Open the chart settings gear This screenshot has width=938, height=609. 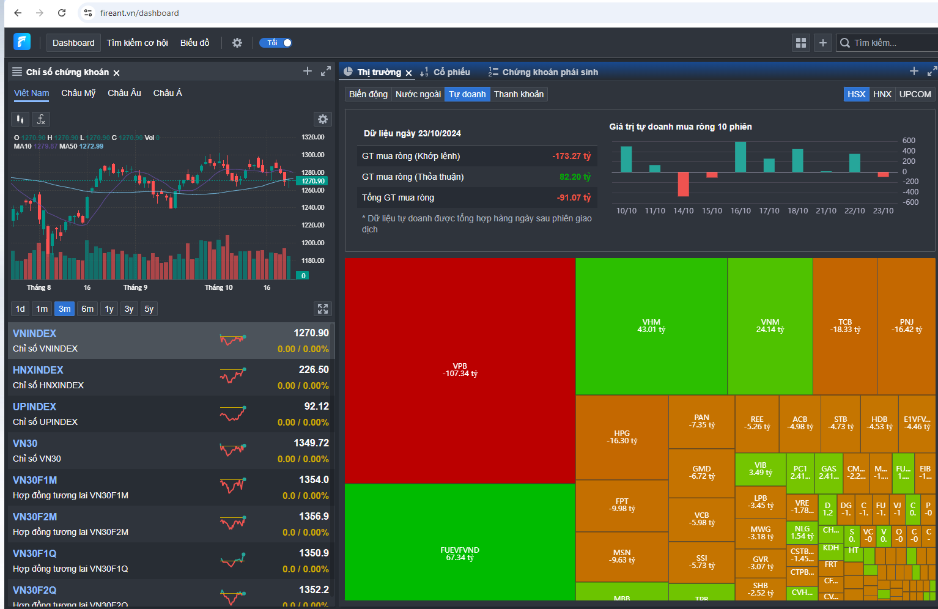tap(323, 119)
